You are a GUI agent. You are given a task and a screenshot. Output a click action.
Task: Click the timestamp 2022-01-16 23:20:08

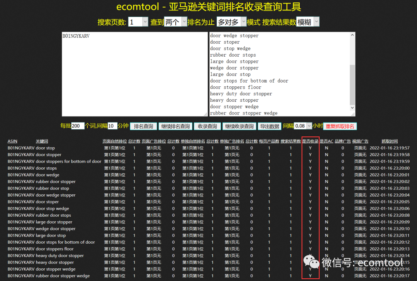(x=390, y=215)
